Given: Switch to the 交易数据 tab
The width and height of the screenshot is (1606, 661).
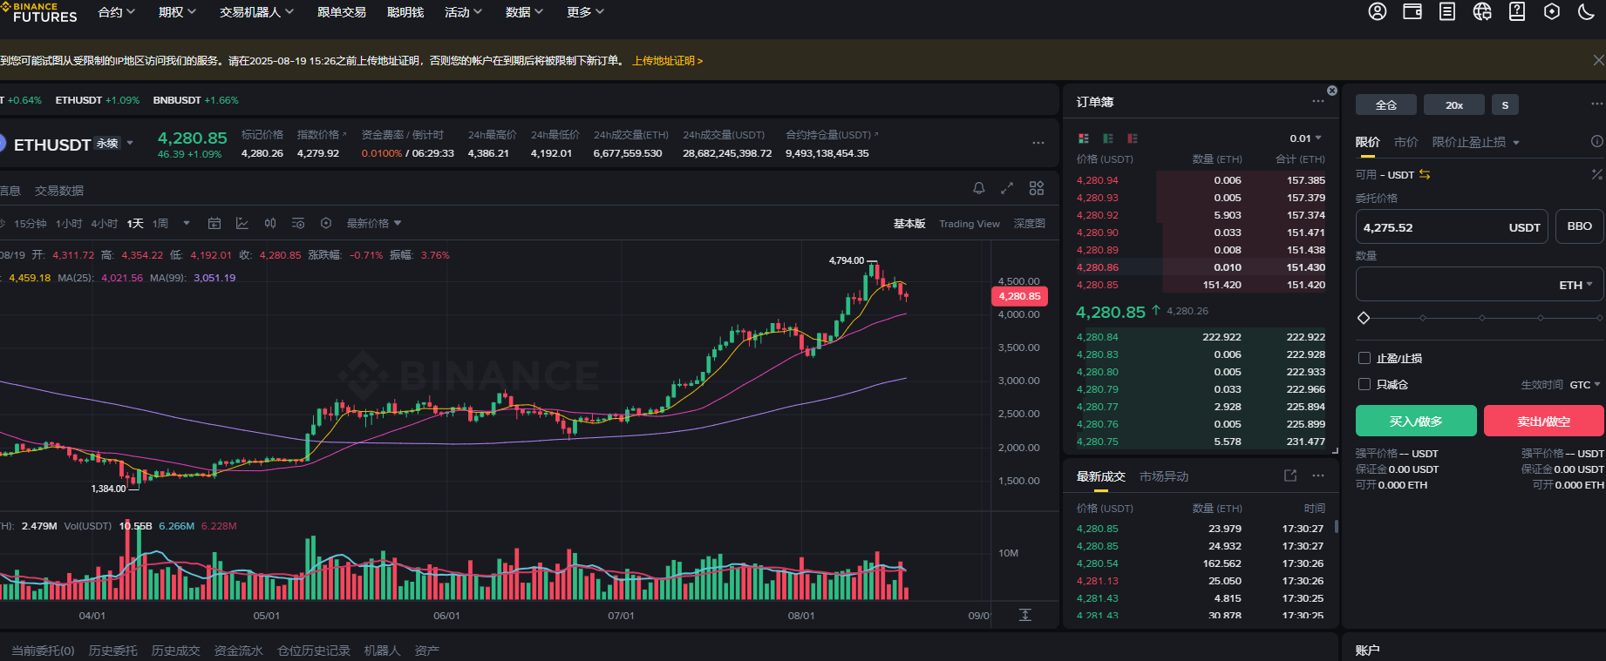Looking at the screenshot, I should tap(59, 191).
